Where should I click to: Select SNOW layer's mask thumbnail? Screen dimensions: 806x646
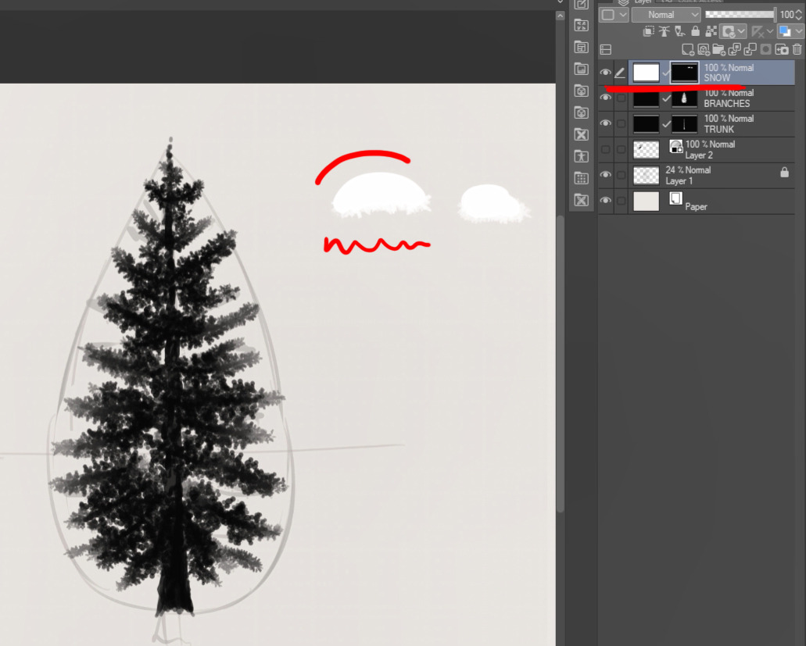(684, 73)
